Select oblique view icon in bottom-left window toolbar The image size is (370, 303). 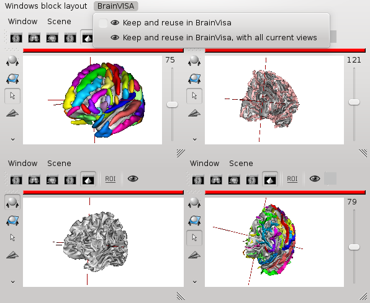click(x=70, y=180)
